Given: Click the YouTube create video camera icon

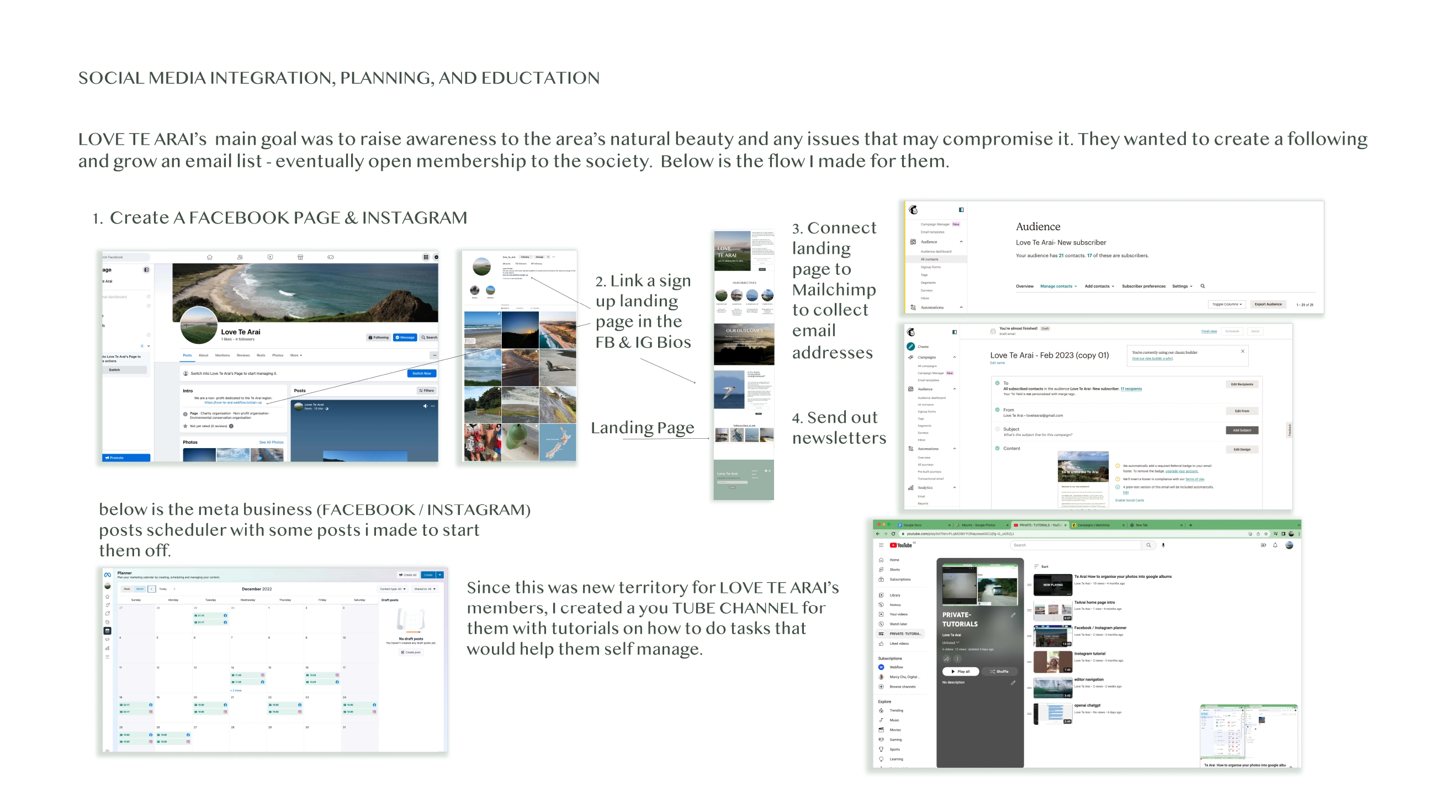Looking at the screenshot, I should (x=1263, y=545).
